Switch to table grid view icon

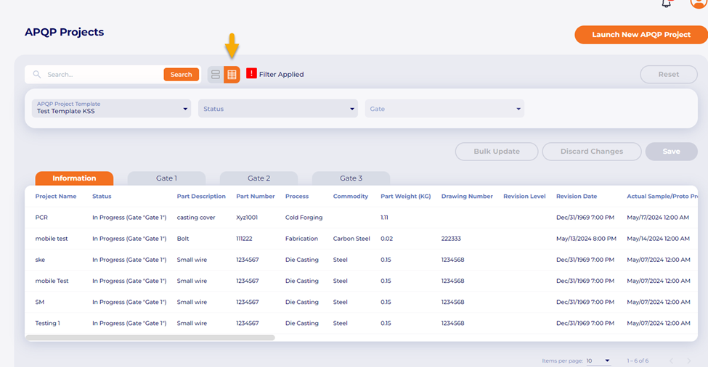232,75
